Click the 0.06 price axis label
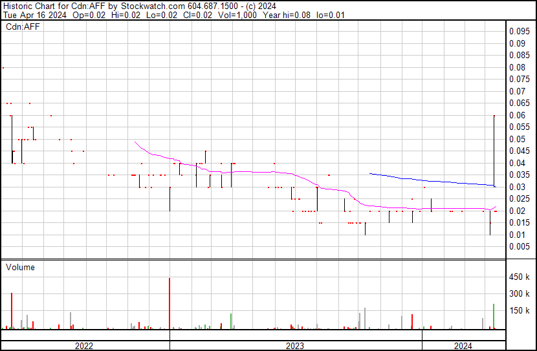 click(517, 115)
